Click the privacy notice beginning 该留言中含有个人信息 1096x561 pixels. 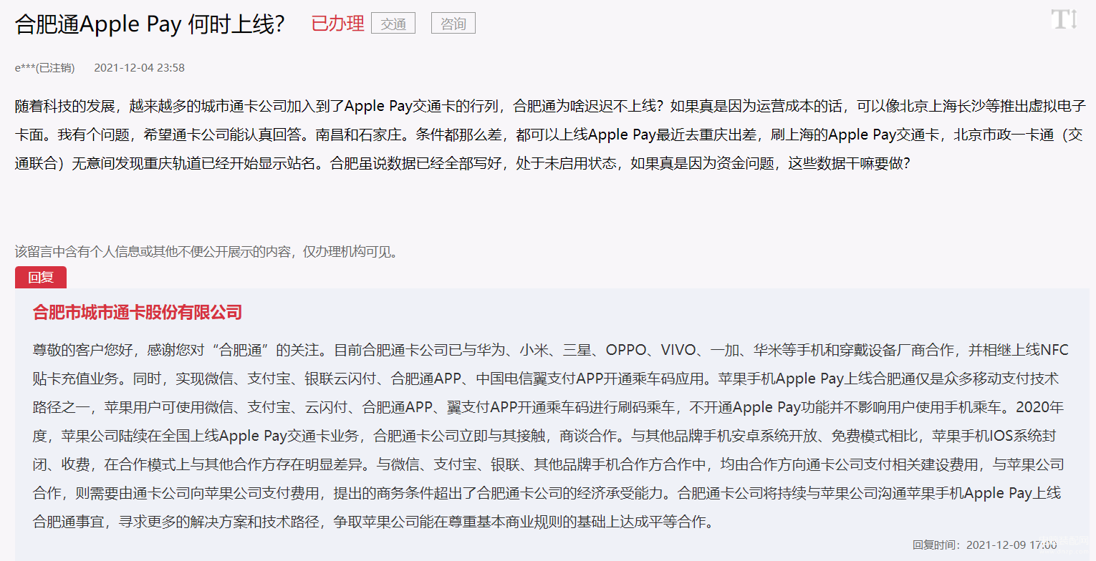(206, 252)
